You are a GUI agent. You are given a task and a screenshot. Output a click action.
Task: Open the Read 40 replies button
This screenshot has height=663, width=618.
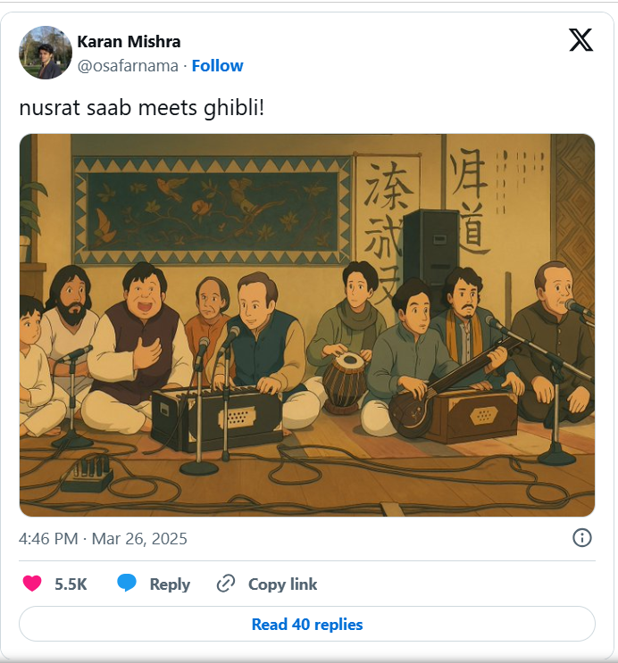pos(307,624)
